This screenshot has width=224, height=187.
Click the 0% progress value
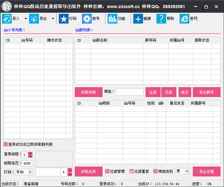coord(209,184)
